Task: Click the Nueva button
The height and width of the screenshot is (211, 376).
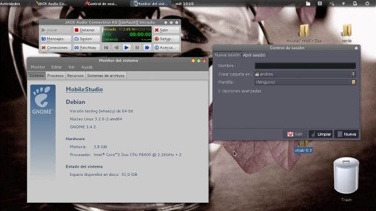Action: coord(347,134)
